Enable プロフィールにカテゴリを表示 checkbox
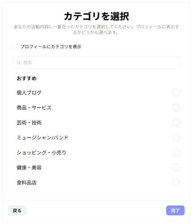The height and width of the screenshot is (223, 192). point(15,46)
